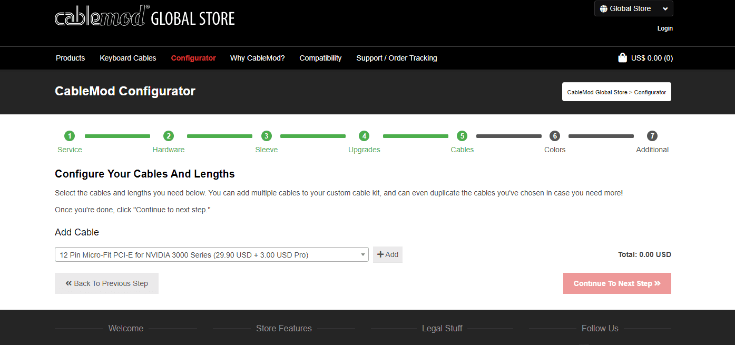Click step 2 Hardware circle
The height and width of the screenshot is (345, 735).
169,136
